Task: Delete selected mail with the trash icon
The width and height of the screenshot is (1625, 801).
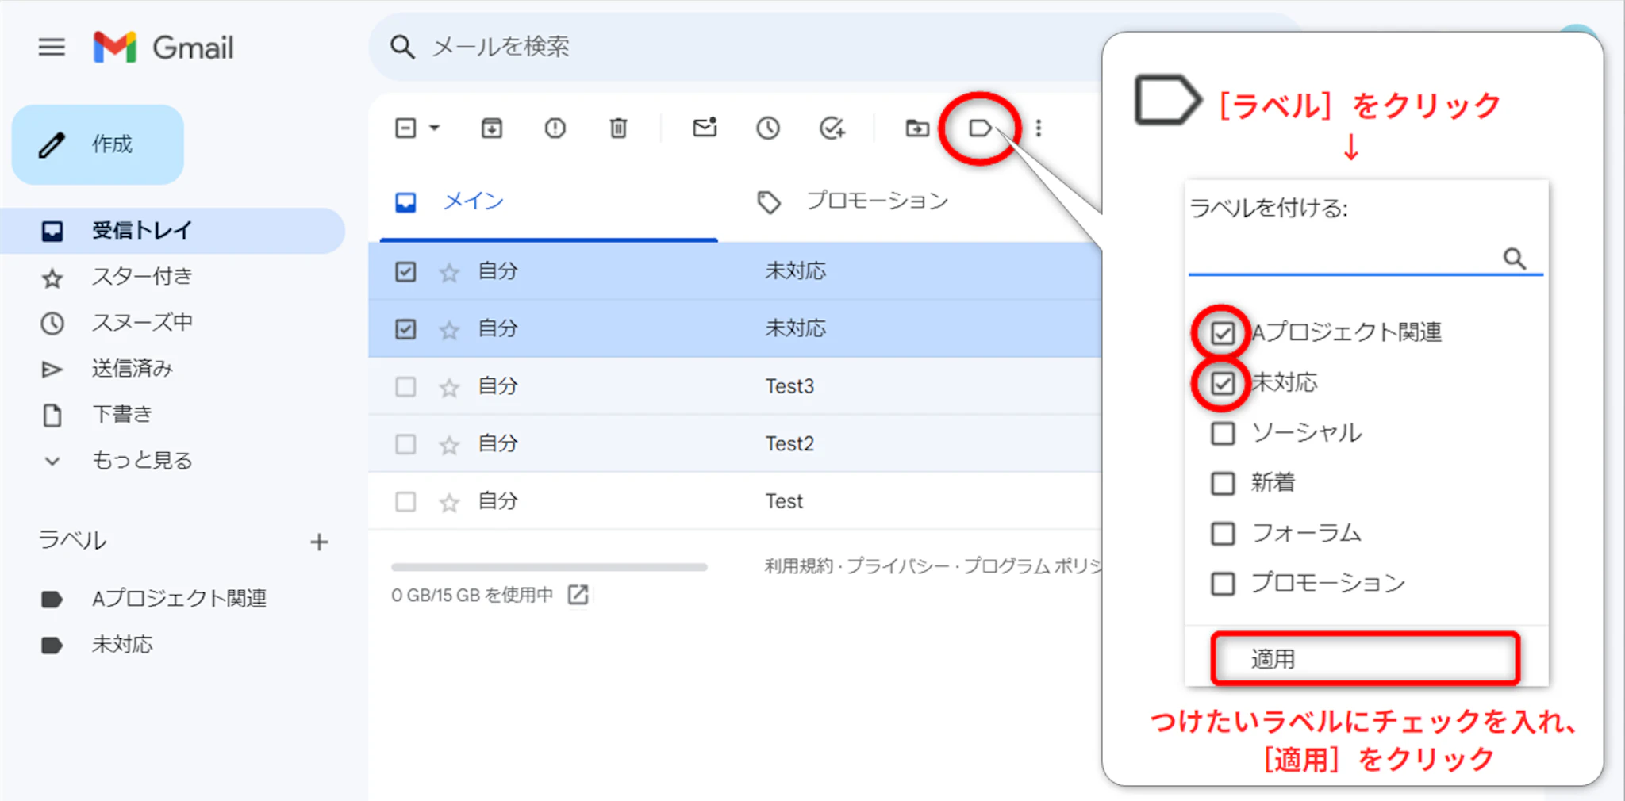Action: point(618,128)
